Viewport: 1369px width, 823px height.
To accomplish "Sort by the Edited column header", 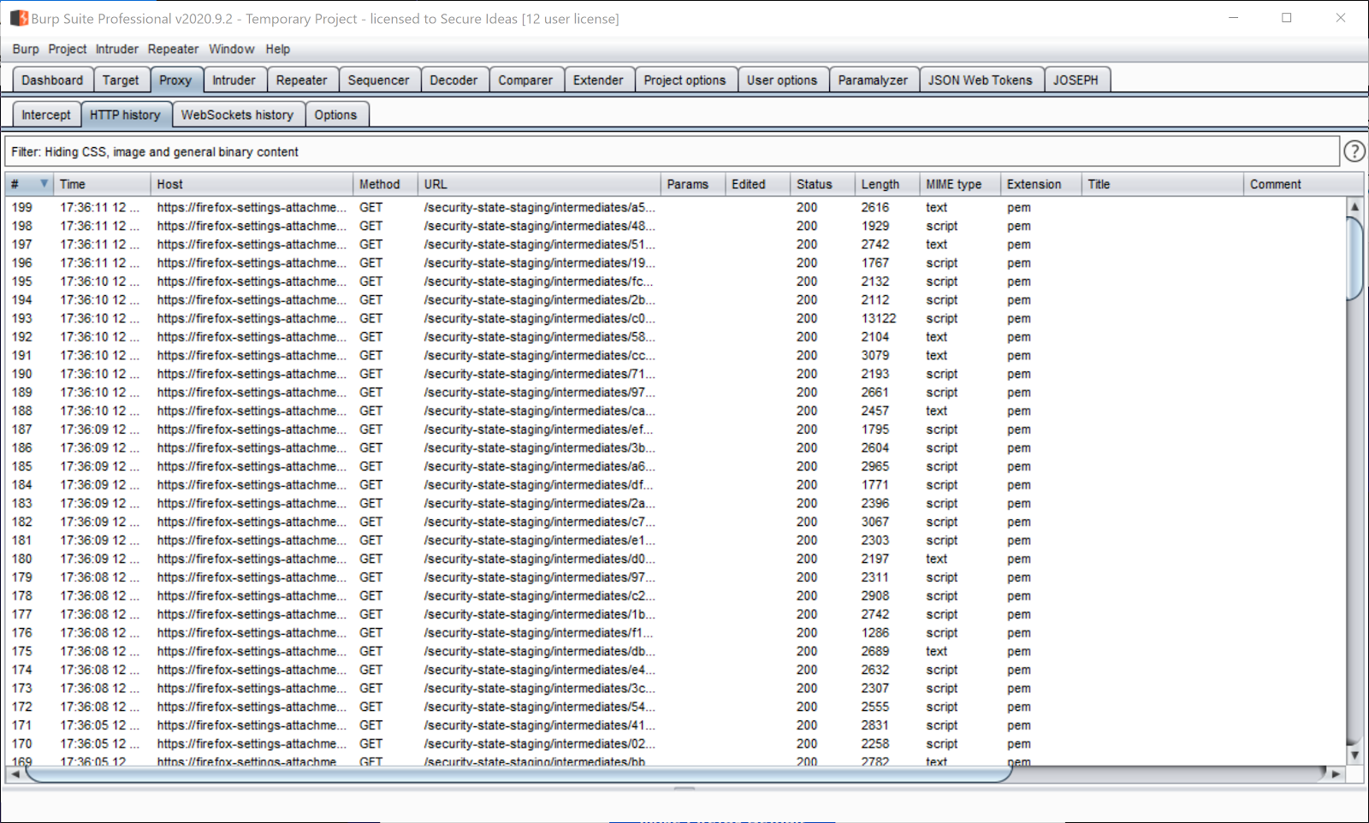I will 757,184.
